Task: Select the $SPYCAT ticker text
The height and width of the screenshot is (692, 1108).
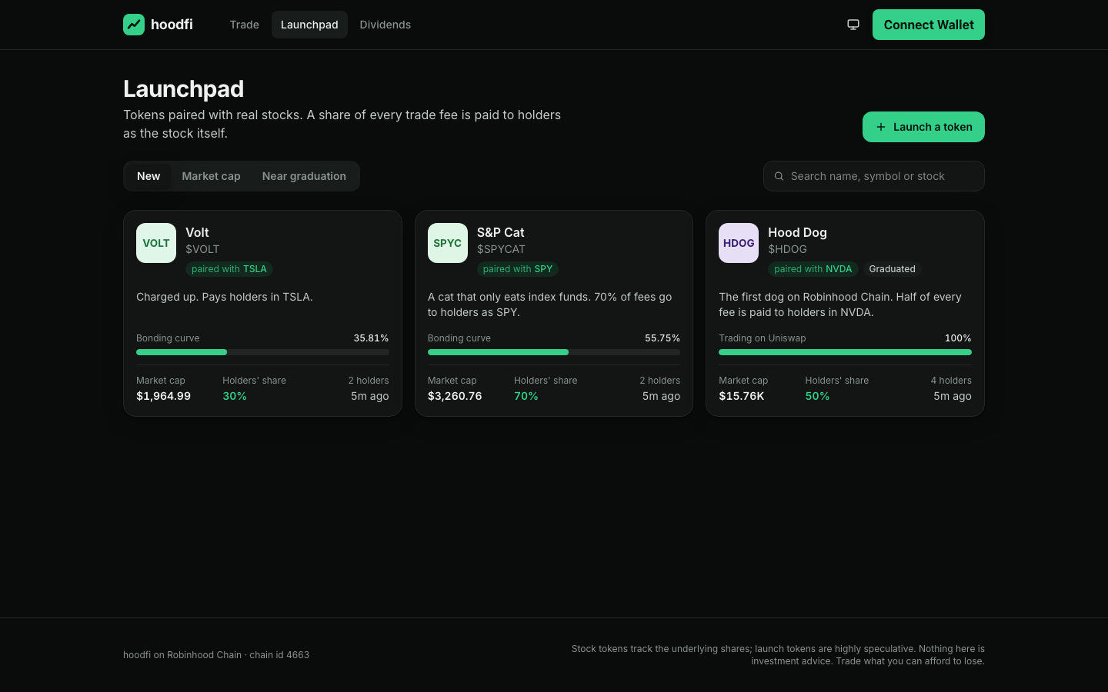Action: (501, 249)
